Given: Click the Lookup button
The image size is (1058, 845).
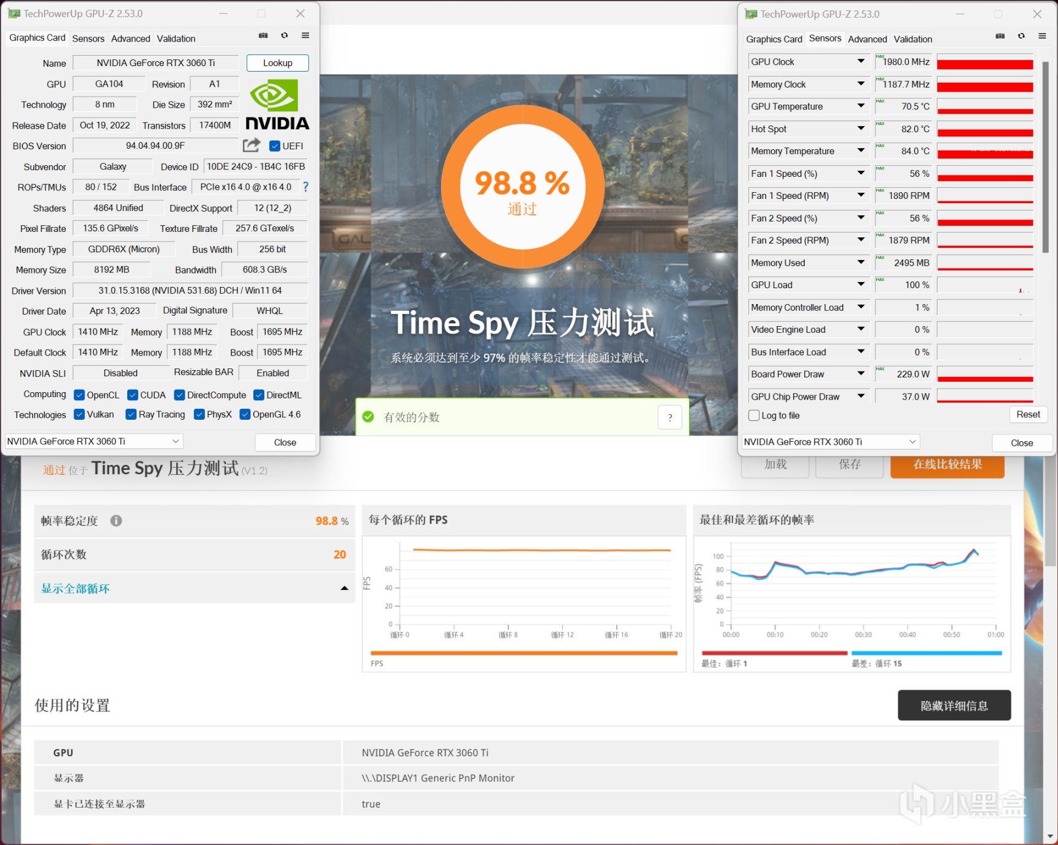Looking at the screenshot, I should pyautogui.click(x=278, y=63).
